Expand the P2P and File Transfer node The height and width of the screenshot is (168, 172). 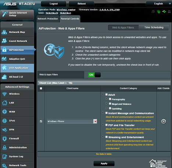[103, 125]
